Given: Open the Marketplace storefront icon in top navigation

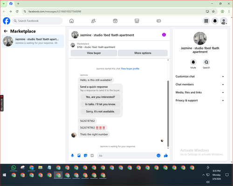Looking at the screenshot, I should [137, 21].
